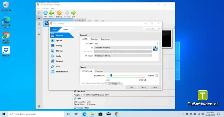Open the Description tab
This screenshot has height=117, width=224.
pyautogui.click(x=105, y=39)
